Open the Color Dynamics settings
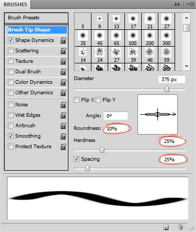 [x=33, y=82]
